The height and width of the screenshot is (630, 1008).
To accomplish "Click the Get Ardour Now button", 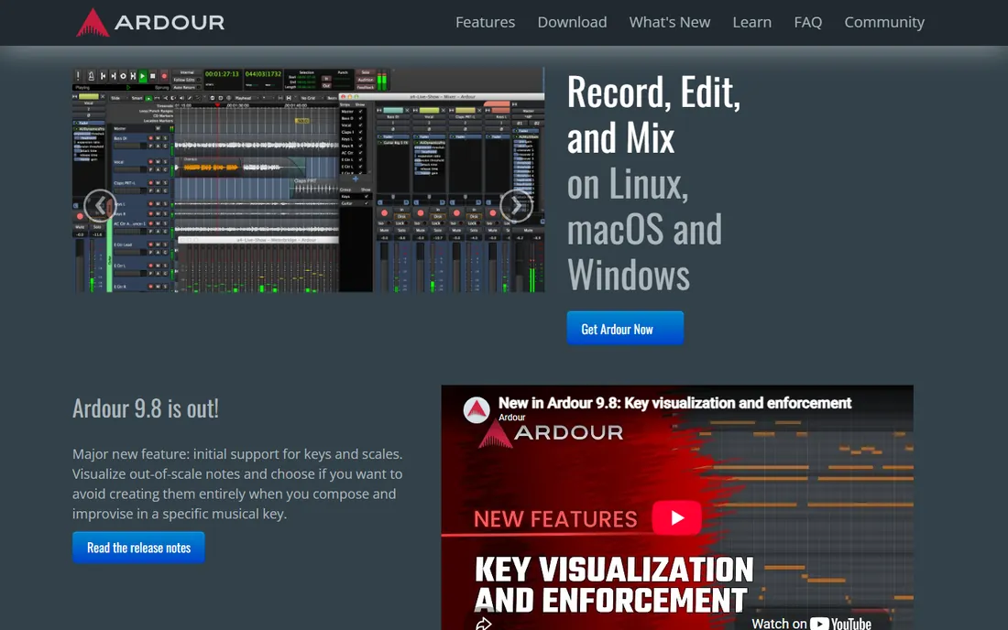I will (x=625, y=329).
